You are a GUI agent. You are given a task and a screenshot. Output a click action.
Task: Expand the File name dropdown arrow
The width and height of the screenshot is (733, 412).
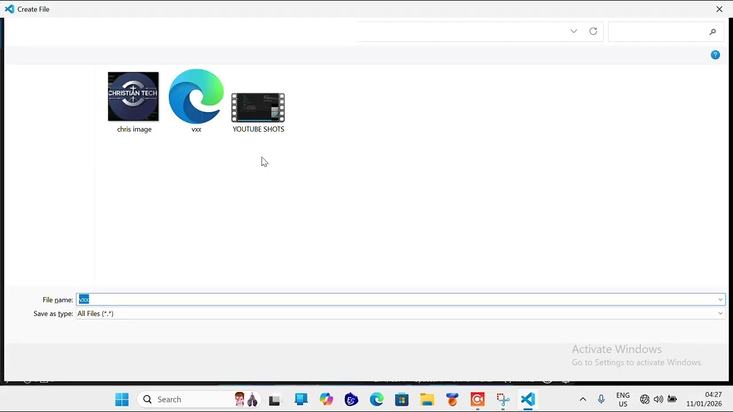coord(720,300)
